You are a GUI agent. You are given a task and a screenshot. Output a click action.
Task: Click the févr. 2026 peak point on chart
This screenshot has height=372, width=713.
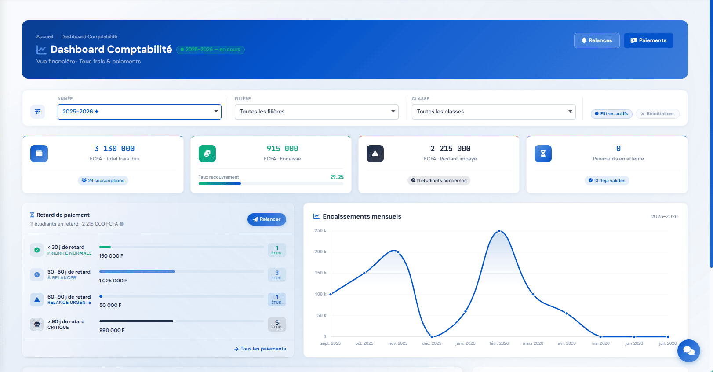coord(499,231)
